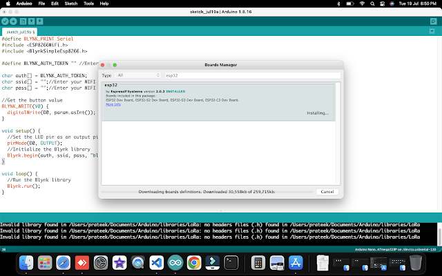Follow the More info link for esp32

click(113, 104)
